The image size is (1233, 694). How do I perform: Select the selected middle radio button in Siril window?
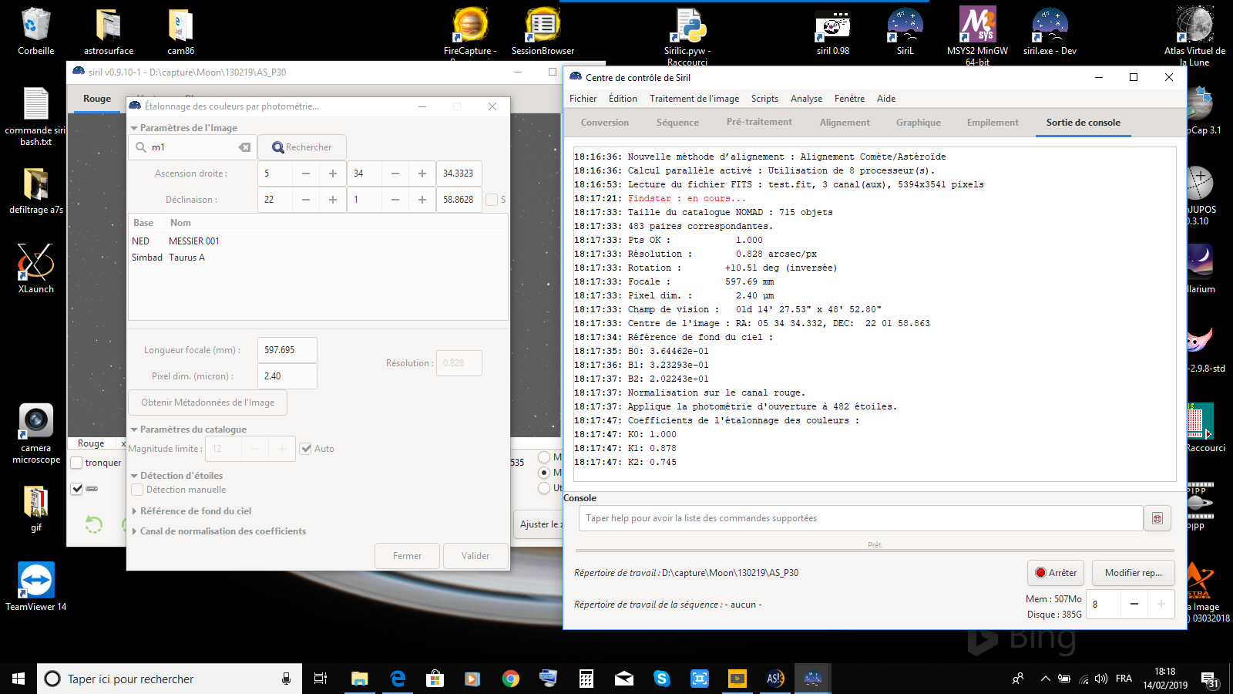click(544, 473)
